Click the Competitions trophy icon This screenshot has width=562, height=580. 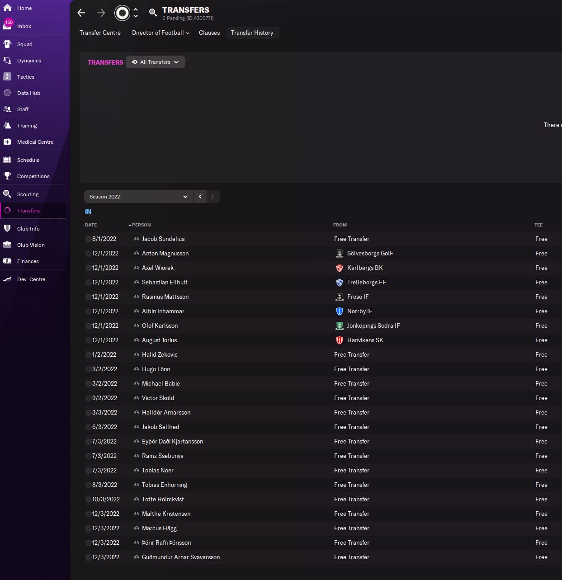[7, 176]
